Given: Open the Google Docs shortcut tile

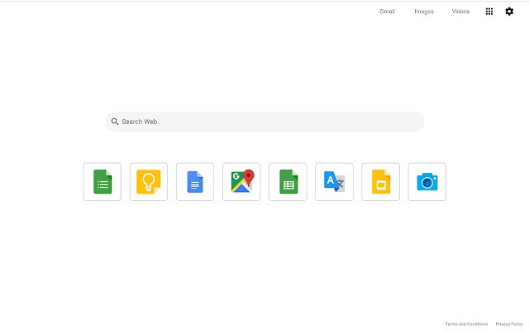Looking at the screenshot, I should point(195,182).
